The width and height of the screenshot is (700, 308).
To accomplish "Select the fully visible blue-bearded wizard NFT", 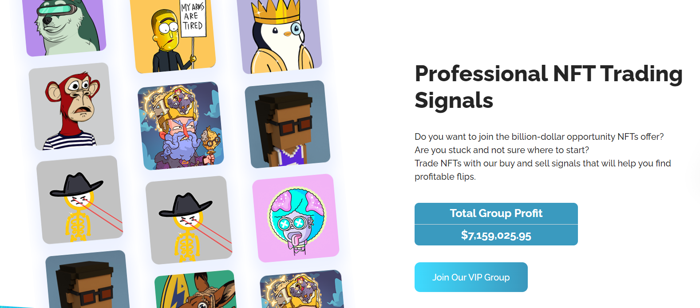I will tap(181, 126).
